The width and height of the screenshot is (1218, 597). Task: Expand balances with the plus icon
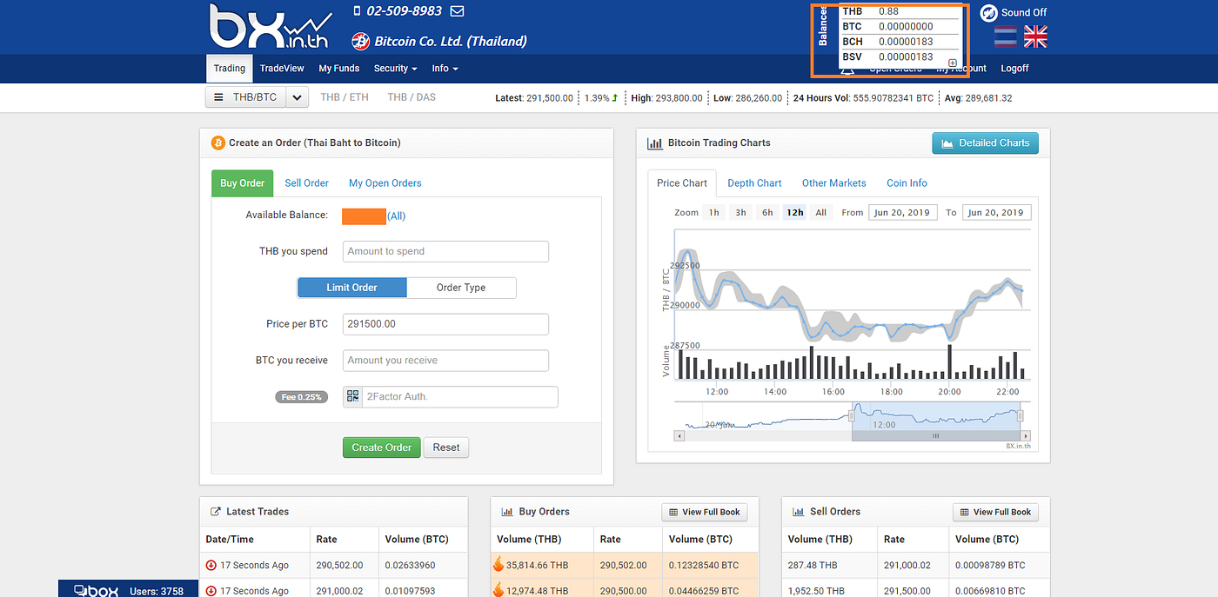tap(953, 63)
